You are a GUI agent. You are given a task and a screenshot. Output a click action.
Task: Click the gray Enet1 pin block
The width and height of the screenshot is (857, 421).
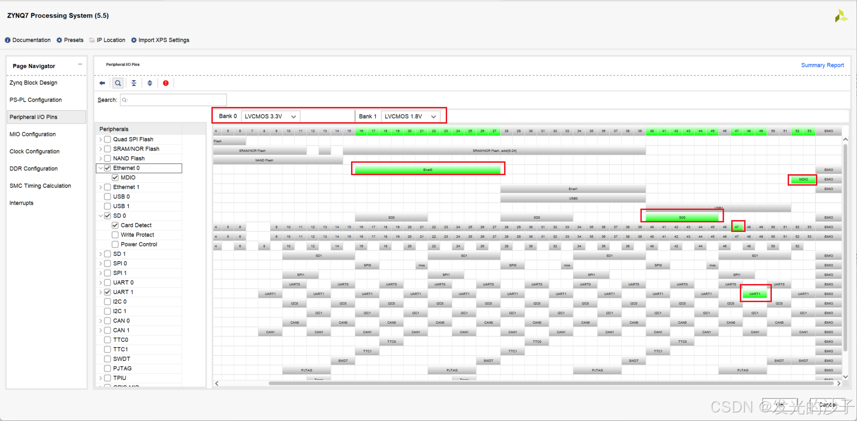(573, 189)
